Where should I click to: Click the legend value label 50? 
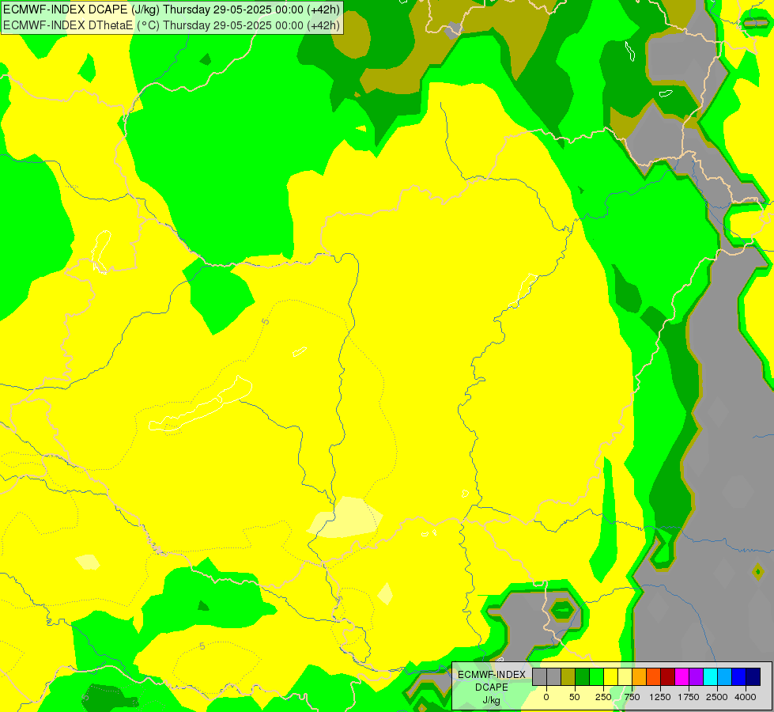coord(575,697)
